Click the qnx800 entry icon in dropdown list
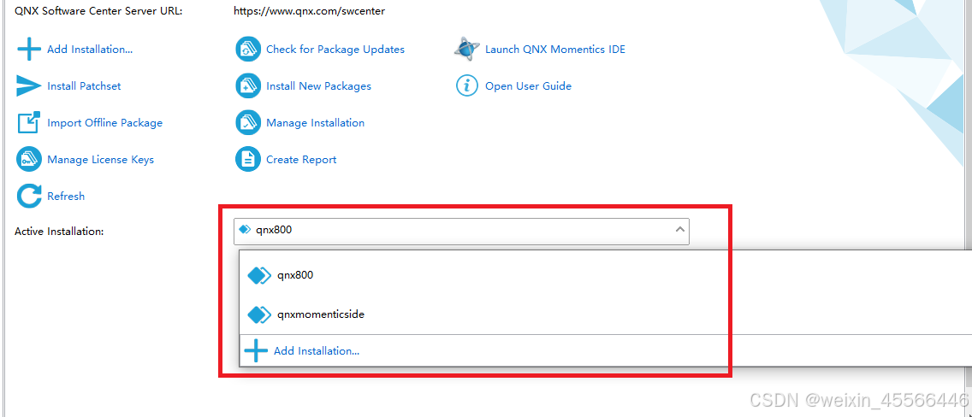Viewport: 972px width, 417px height. pos(260,275)
